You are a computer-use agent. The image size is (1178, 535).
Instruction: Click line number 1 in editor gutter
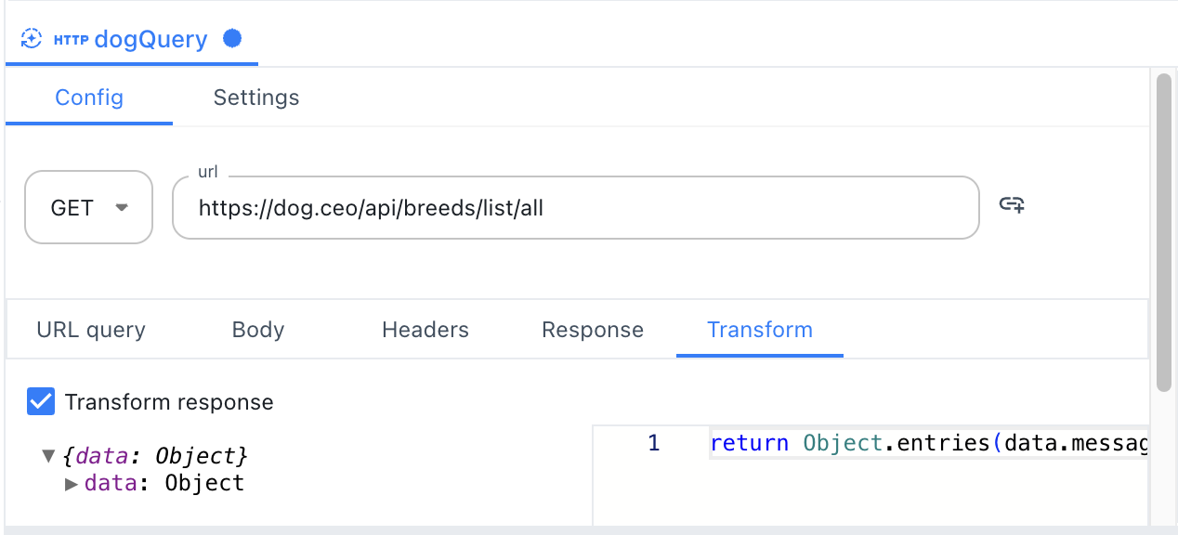tap(653, 444)
